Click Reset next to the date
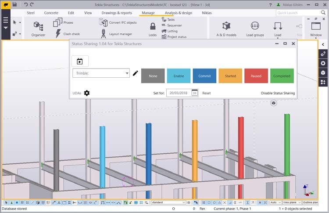This screenshot has width=329, height=213. [207, 93]
